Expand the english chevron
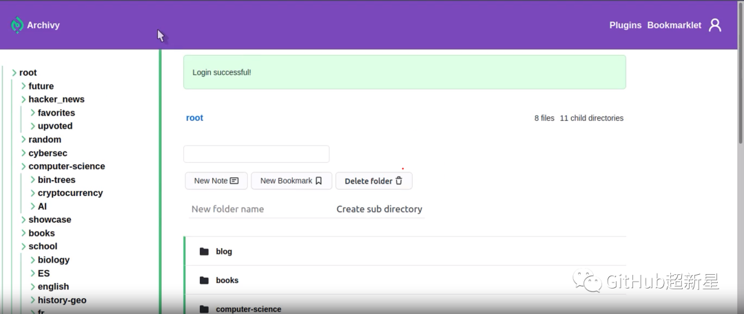 tap(33, 287)
